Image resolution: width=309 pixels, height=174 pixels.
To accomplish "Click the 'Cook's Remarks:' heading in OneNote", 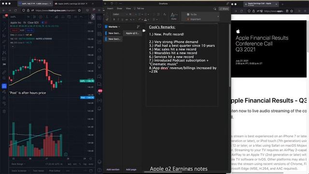I will pos(162,27).
